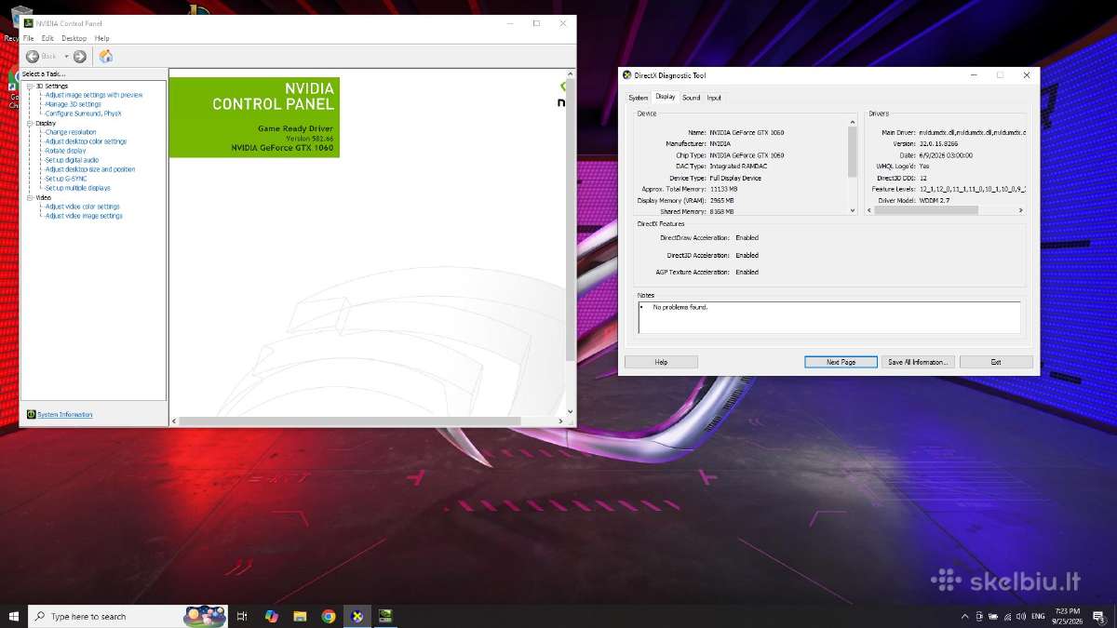Screen dimensions: 1117x628
Task: Switch to the System tab in DirectX tool
Action: (638, 98)
